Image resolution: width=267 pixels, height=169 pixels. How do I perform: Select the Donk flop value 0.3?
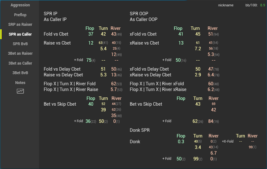pyautogui.click(x=181, y=142)
